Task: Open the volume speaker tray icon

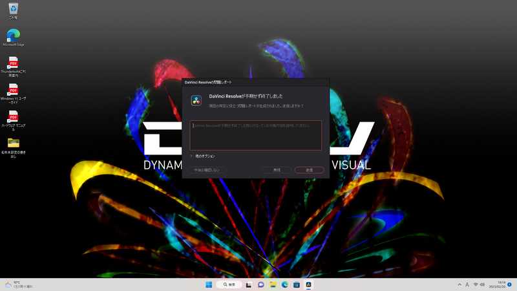Action: [482, 285]
